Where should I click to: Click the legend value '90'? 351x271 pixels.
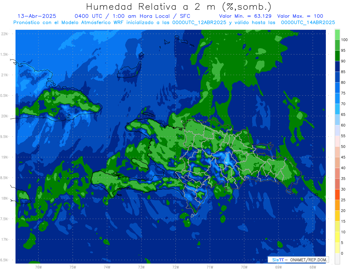tap(343, 61)
